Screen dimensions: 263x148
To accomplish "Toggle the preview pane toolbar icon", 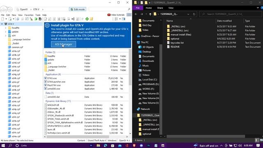I will click(124, 19).
